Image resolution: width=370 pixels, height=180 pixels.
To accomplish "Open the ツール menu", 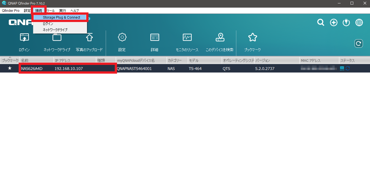I will point(51,11).
